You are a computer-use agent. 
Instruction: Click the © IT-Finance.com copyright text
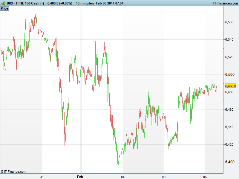(13, 172)
